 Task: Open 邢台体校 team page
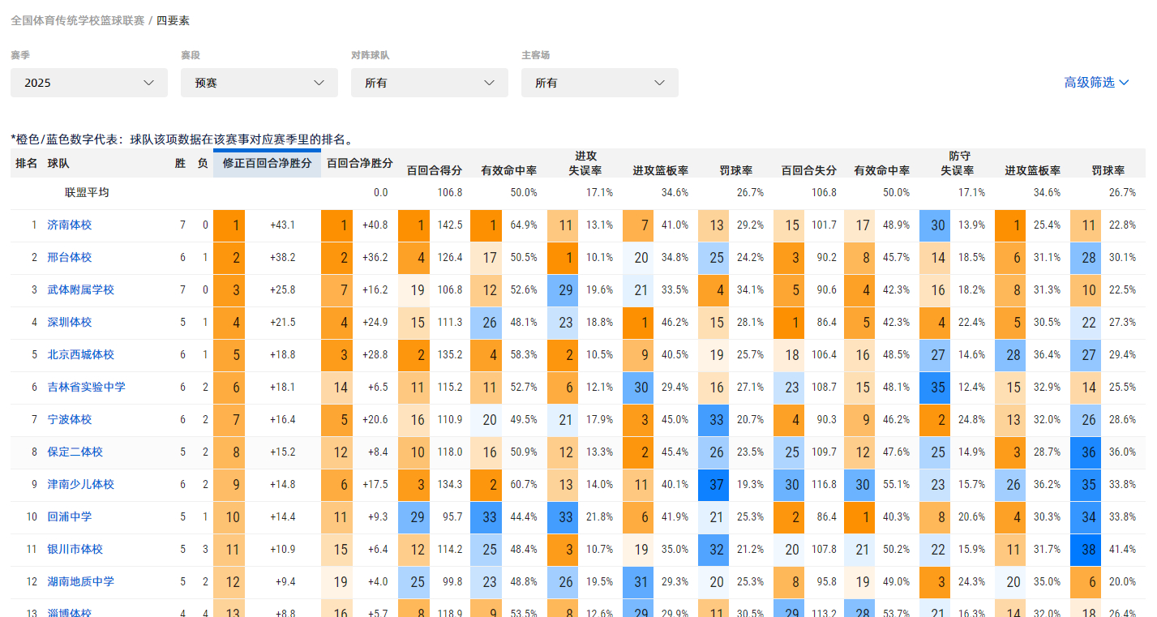click(70, 258)
